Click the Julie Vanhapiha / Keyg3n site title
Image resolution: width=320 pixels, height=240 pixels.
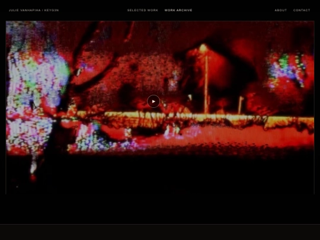pos(34,10)
